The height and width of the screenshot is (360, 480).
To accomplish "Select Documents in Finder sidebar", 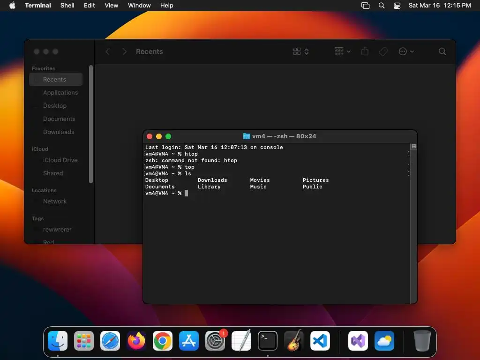I will pos(56,119).
